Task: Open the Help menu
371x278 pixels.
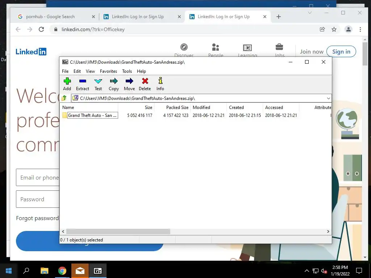Action: point(141,71)
